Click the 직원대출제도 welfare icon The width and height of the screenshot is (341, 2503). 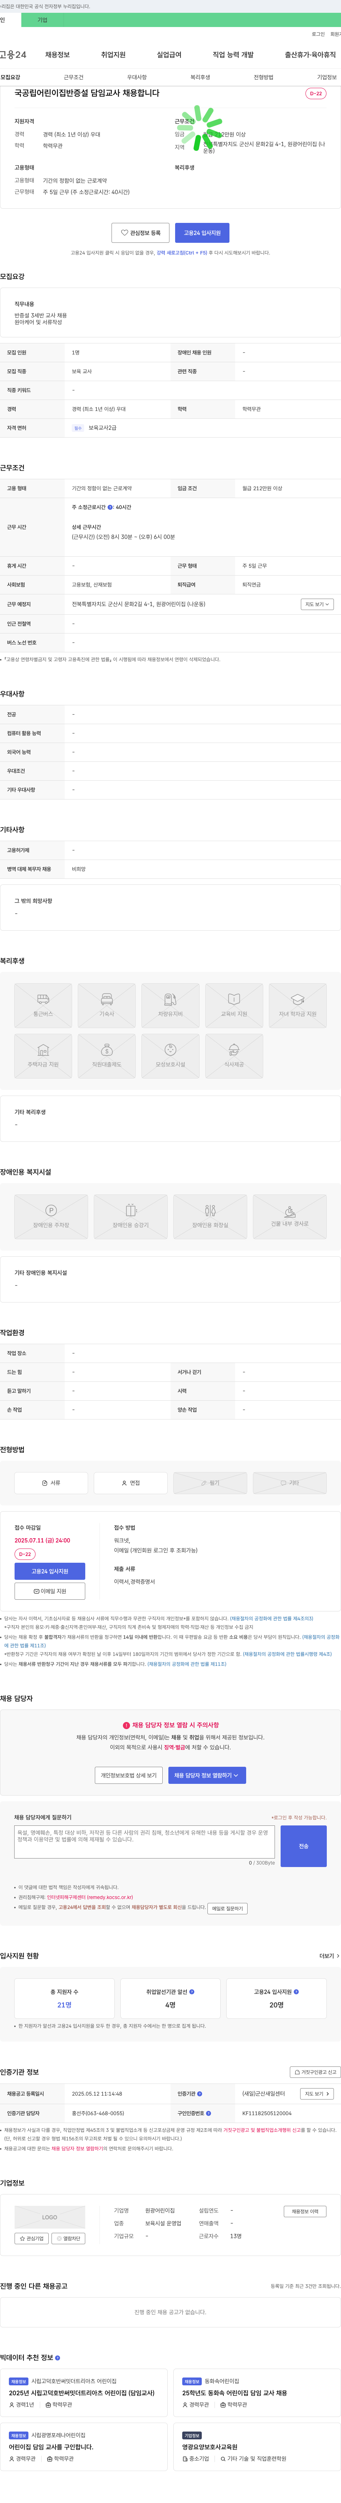tap(107, 1056)
